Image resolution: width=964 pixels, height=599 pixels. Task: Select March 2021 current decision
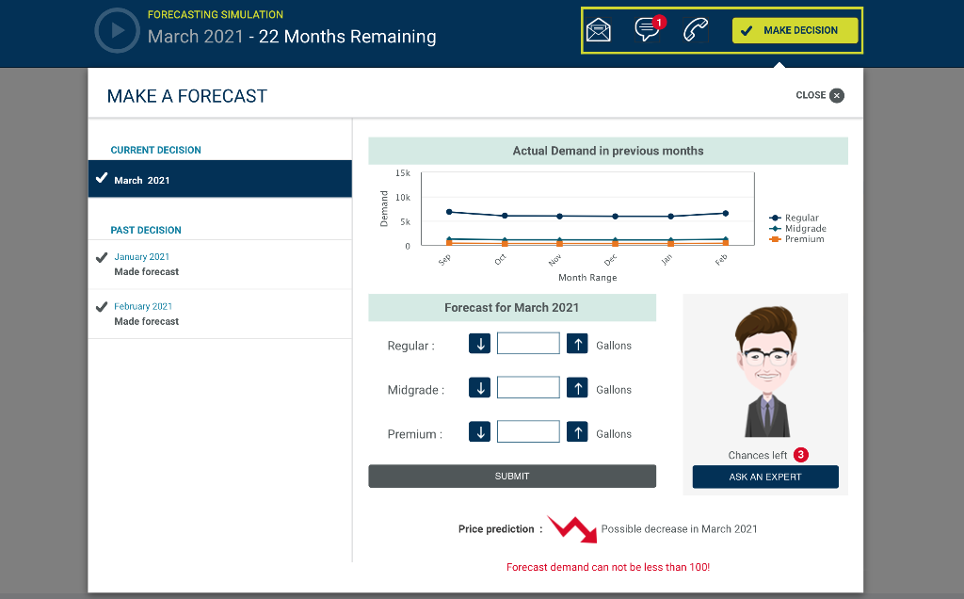coord(220,179)
